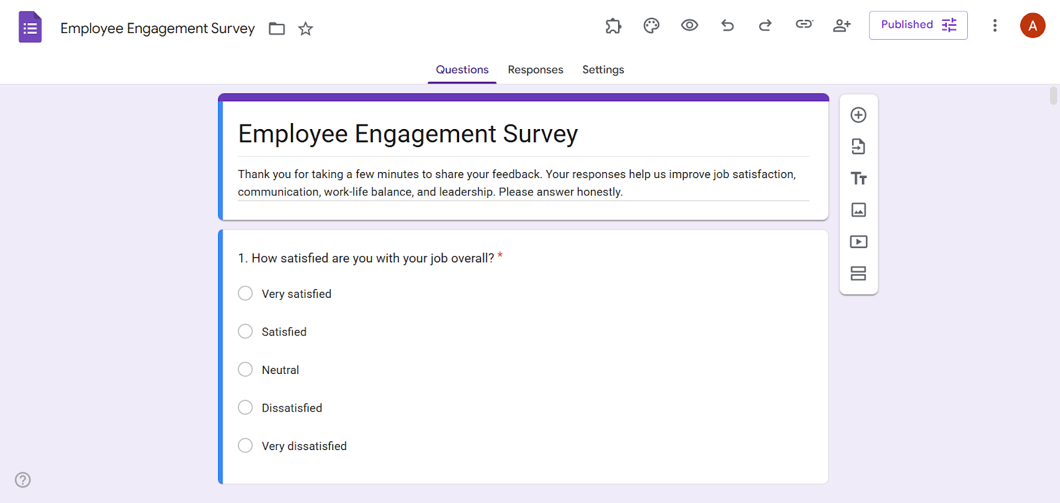
Task: Open the Published options button
Action: point(918,25)
